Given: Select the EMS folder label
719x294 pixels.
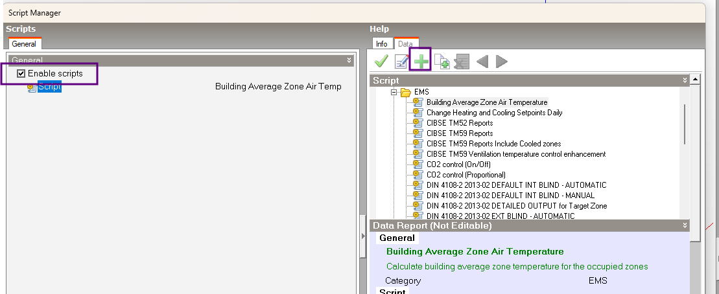Looking at the screenshot, I should [x=421, y=92].
